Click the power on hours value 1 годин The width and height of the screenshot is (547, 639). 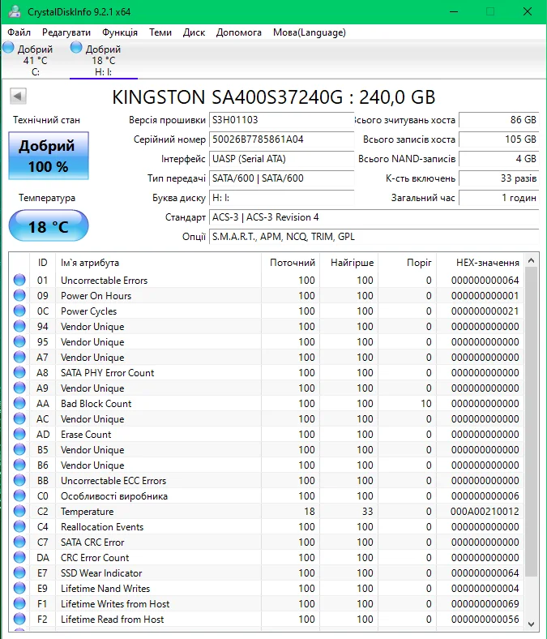499,198
